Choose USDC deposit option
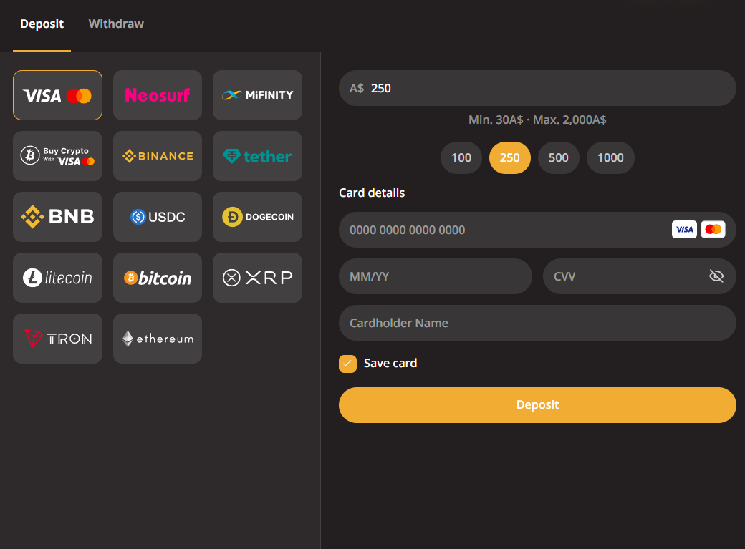745x549 pixels. point(158,217)
